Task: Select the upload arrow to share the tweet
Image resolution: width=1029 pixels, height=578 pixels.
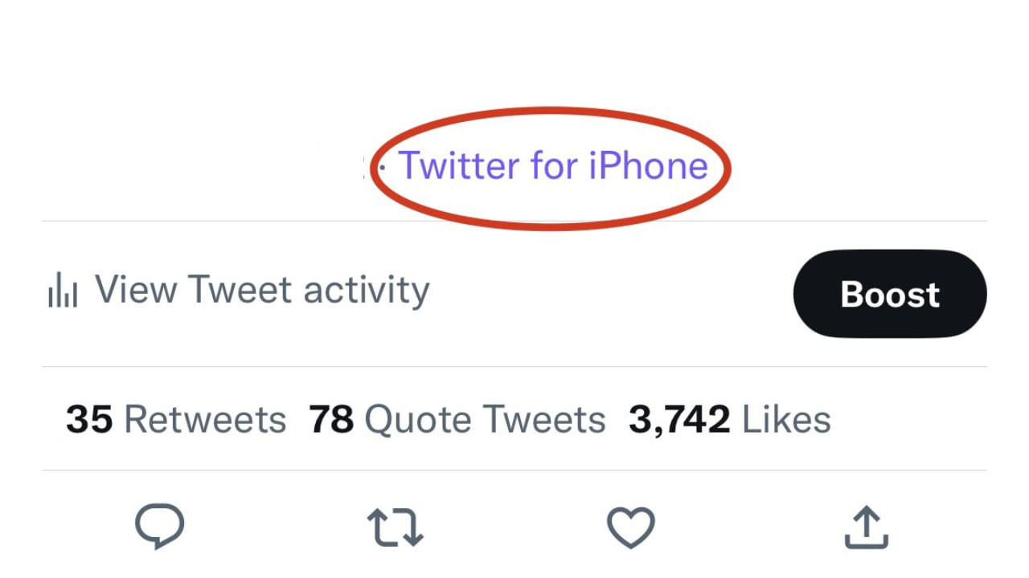Action: [865, 525]
